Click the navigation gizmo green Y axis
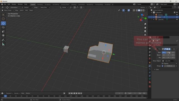Screen dimensions: 179x101 [145, 18]
